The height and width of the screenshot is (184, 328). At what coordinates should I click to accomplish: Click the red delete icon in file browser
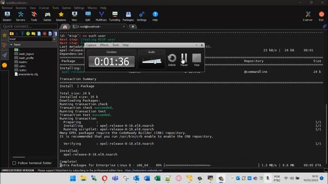[x=45, y=33]
